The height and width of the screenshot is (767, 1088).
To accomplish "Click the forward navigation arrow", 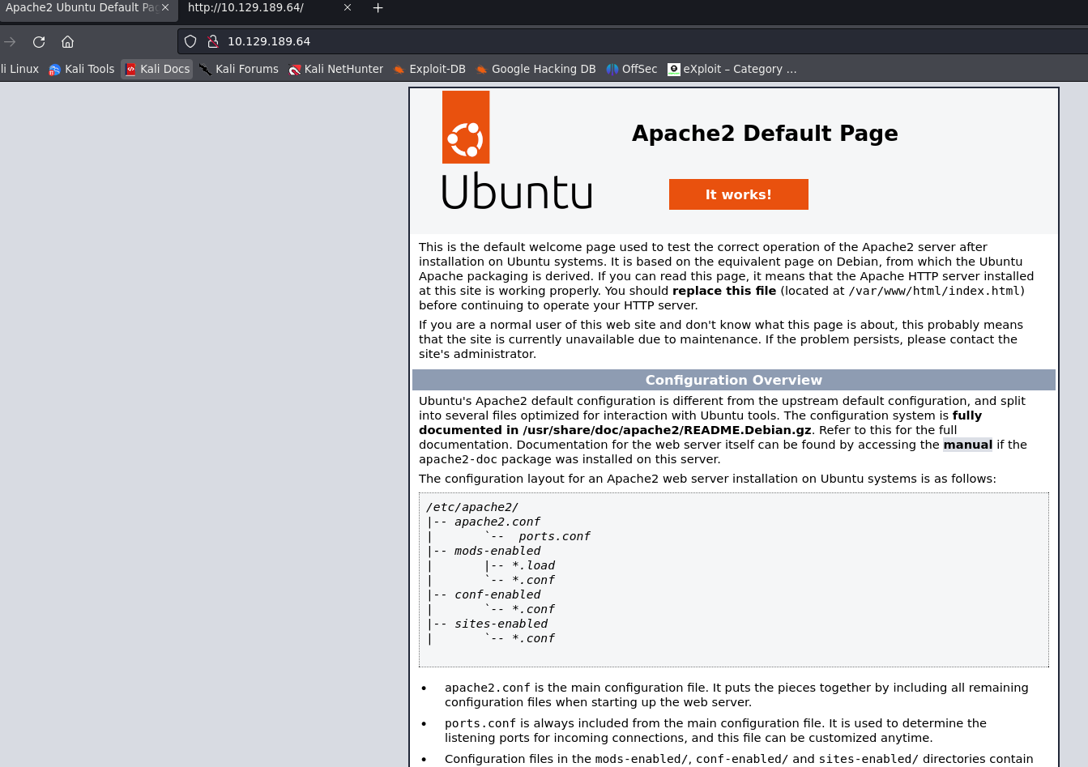I will coord(10,41).
